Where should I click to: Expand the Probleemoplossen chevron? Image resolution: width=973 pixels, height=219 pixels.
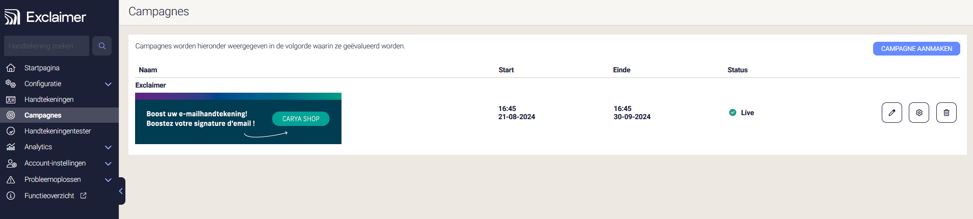(x=108, y=180)
